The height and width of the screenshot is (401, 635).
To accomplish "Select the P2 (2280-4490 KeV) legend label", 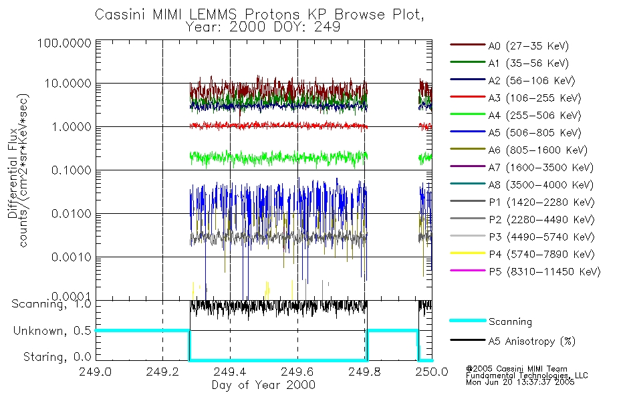I will click(541, 220).
